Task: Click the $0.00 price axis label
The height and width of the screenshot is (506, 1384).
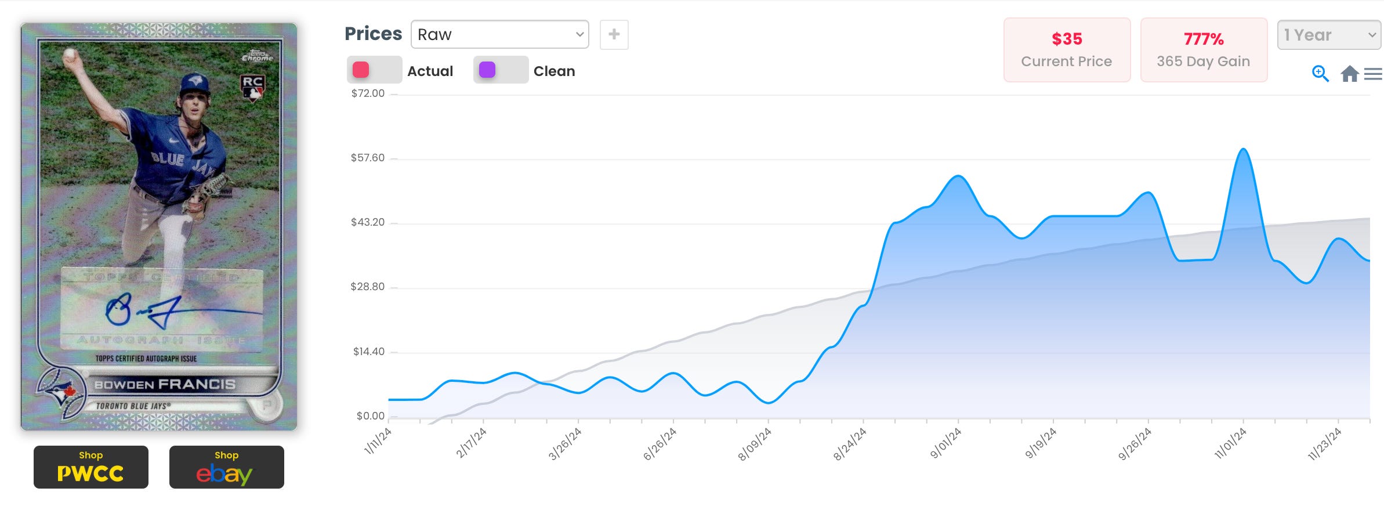Action: coord(371,416)
